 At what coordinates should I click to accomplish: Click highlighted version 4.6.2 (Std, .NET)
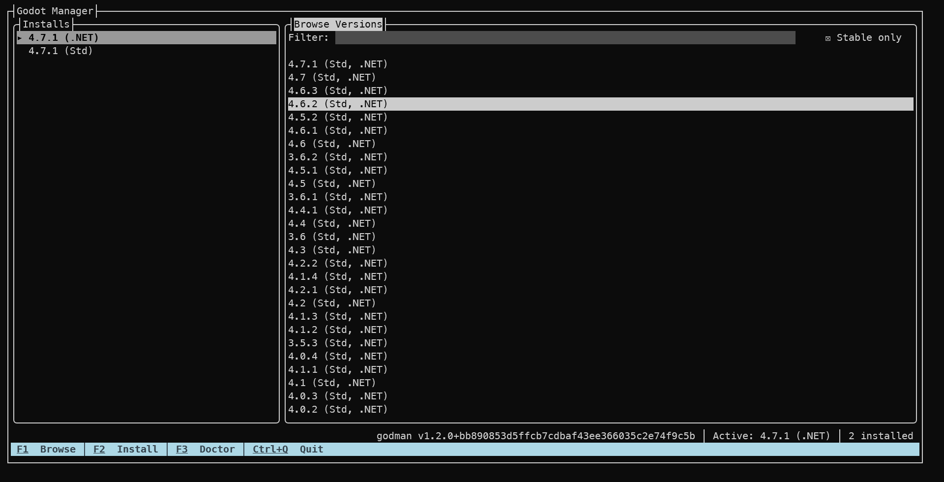click(600, 104)
